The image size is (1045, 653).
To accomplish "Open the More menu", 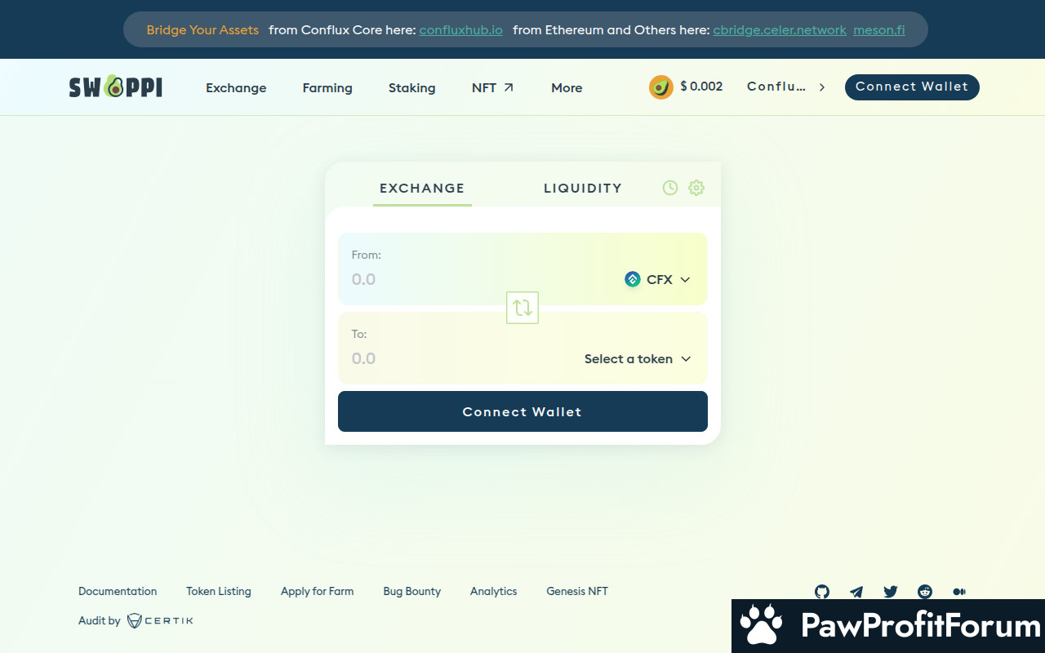I will [567, 88].
